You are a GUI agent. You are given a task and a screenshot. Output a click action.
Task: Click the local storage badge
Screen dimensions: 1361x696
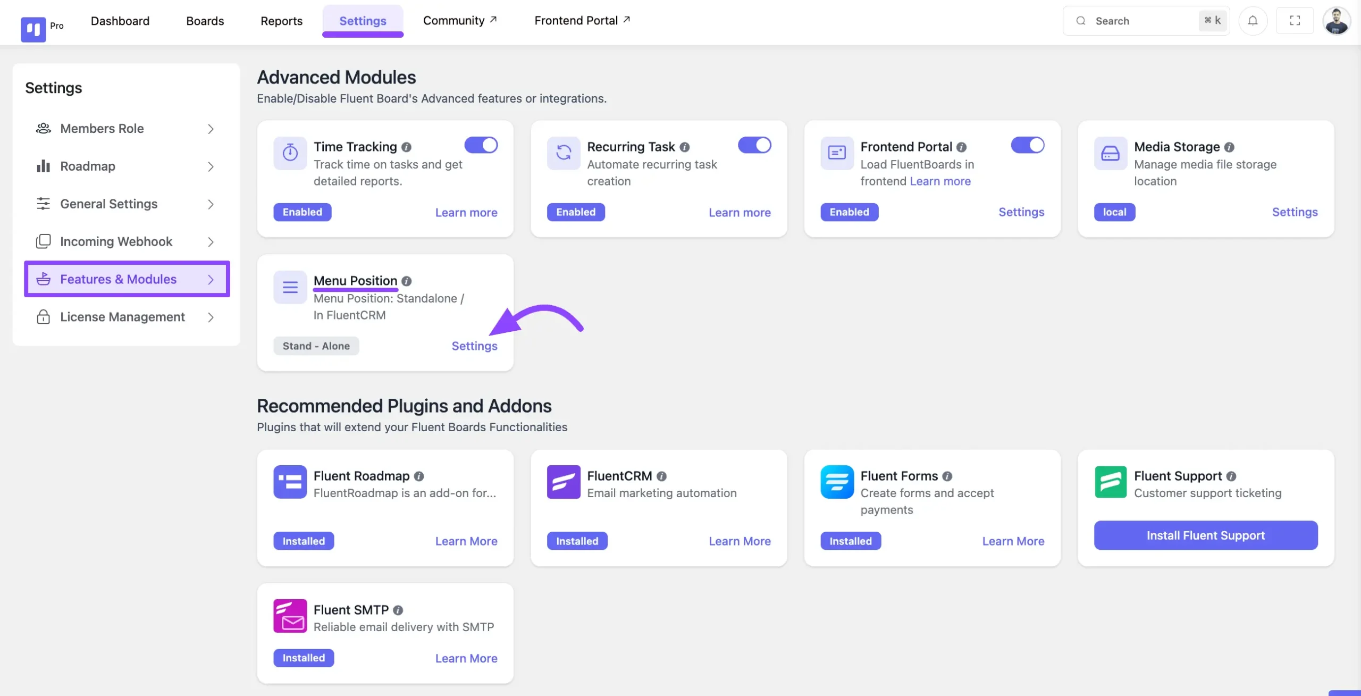(x=1114, y=212)
